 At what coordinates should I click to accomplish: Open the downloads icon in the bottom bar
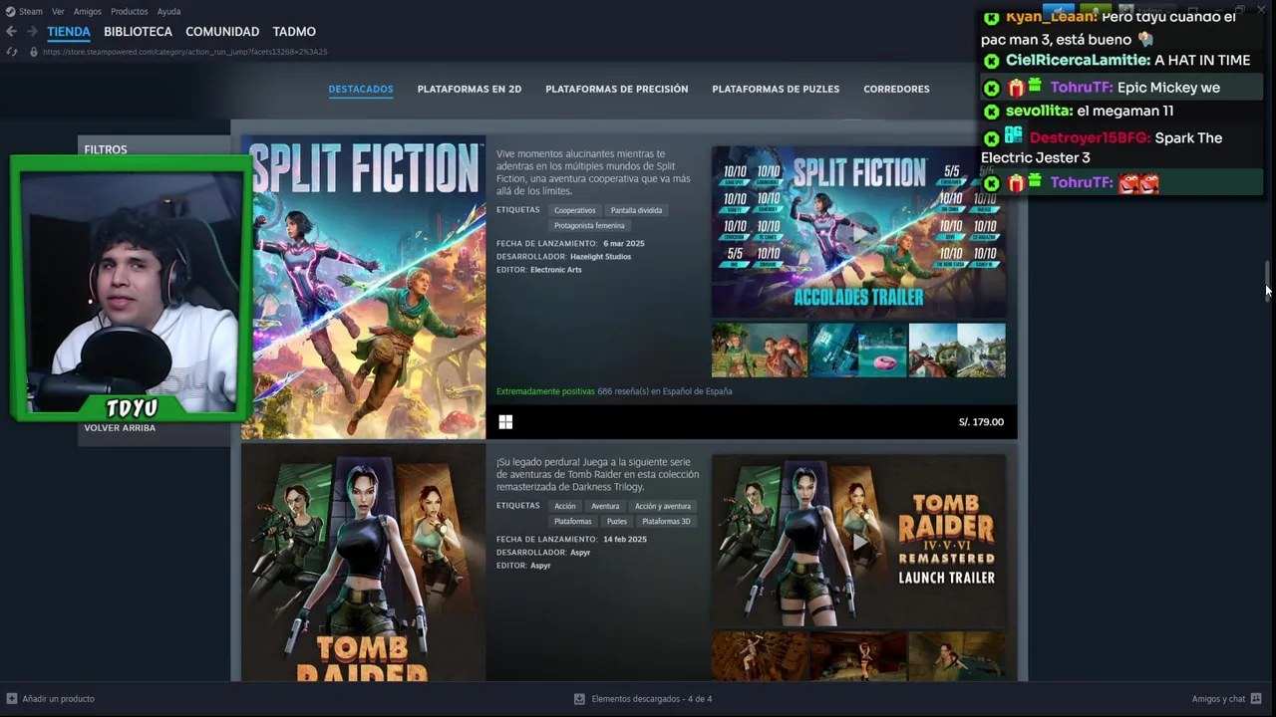pos(579,699)
